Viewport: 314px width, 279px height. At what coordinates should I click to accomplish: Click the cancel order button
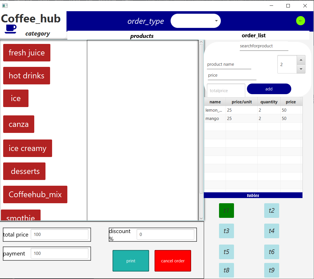tap(173, 261)
